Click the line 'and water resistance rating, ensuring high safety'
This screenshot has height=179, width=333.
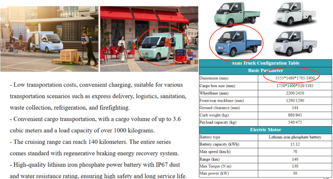point(98,176)
